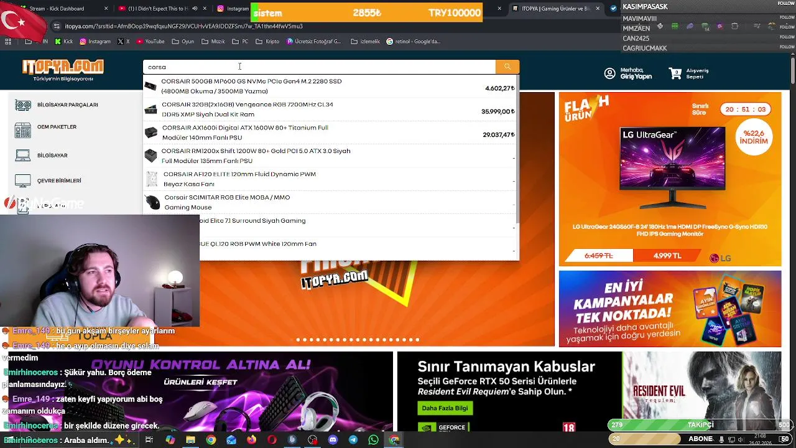Viewport: 796px width, 448px height.
Task: Click the 4.999 TL discounted price
Action: [x=667, y=256]
